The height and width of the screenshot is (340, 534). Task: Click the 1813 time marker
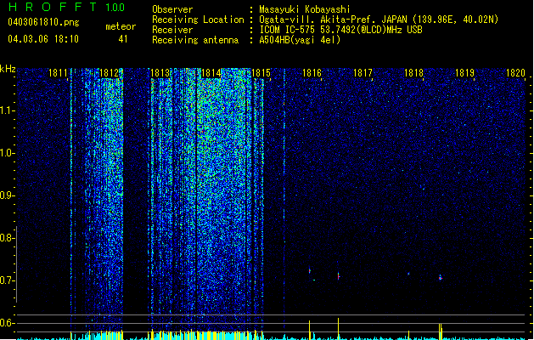[160, 73]
